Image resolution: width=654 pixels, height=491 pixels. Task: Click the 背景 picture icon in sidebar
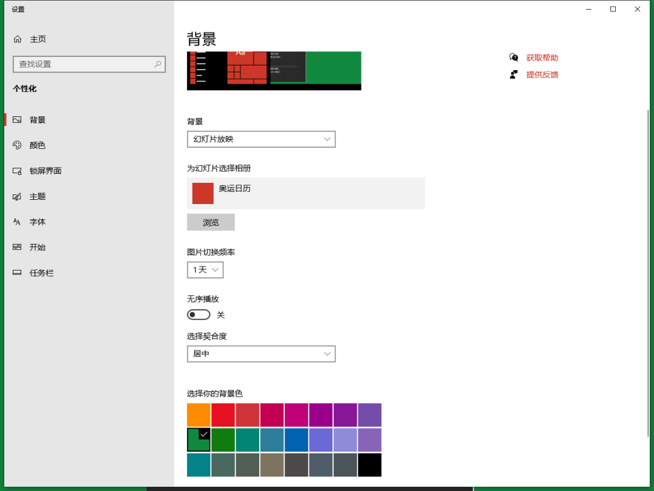[x=17, y=120]
